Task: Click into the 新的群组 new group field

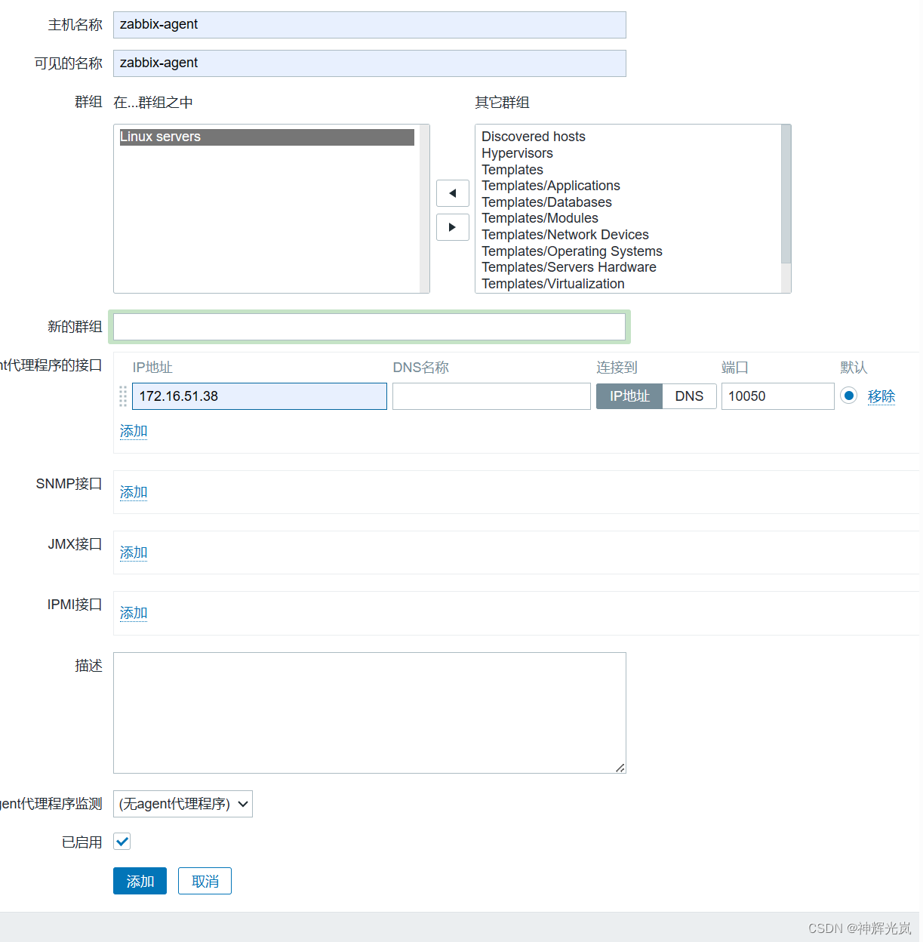Action: click(x=370, y=327)
